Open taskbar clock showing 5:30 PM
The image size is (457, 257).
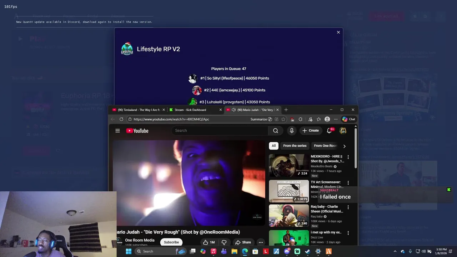click(x=441, y=251)
